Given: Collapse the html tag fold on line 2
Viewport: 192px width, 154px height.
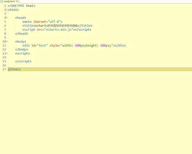Looking at the screenshot, I should (x=7, y=10).
